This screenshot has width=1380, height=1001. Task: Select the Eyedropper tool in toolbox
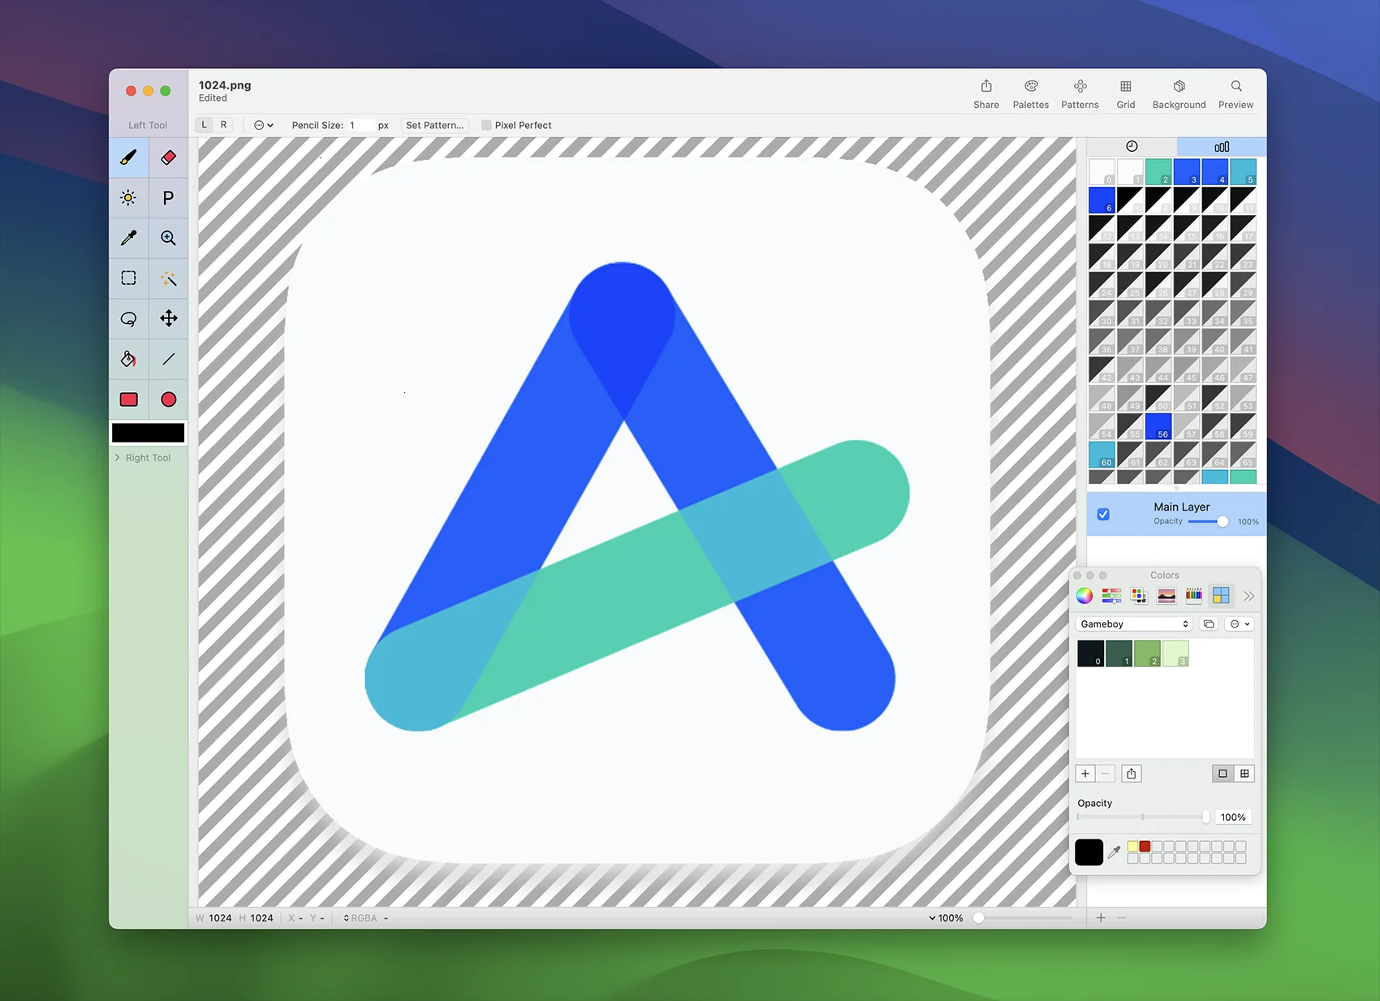pyautogui.click(x=128, y=238)
